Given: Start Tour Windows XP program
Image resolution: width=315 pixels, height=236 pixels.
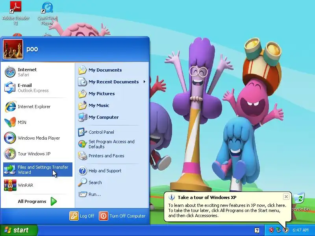Looking at the screenshot, I should [x=38, y=154].
